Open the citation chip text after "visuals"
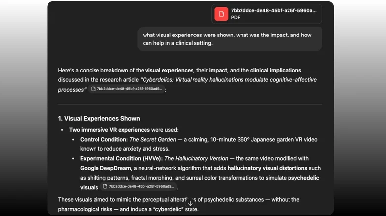The image size is (386, 216). (141, 187)
